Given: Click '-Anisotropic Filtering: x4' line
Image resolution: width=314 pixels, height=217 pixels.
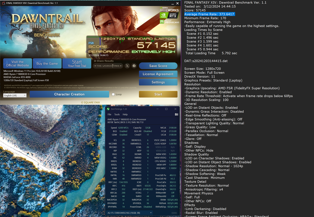Looking at the screenshot, I should point(204,189).
